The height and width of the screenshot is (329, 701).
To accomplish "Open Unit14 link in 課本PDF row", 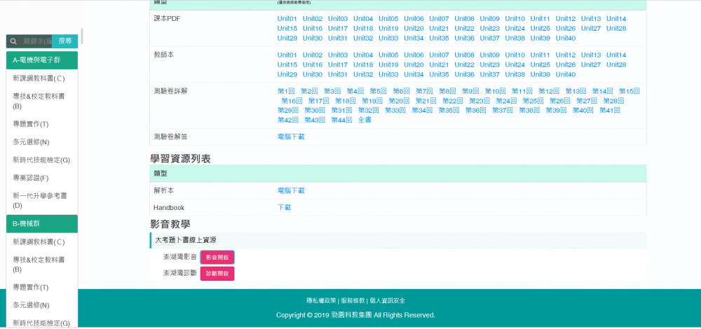I will click(616, 19).
